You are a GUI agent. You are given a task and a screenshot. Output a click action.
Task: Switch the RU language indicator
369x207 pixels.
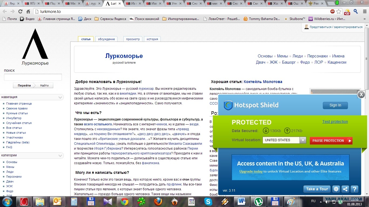coord(313,201)
